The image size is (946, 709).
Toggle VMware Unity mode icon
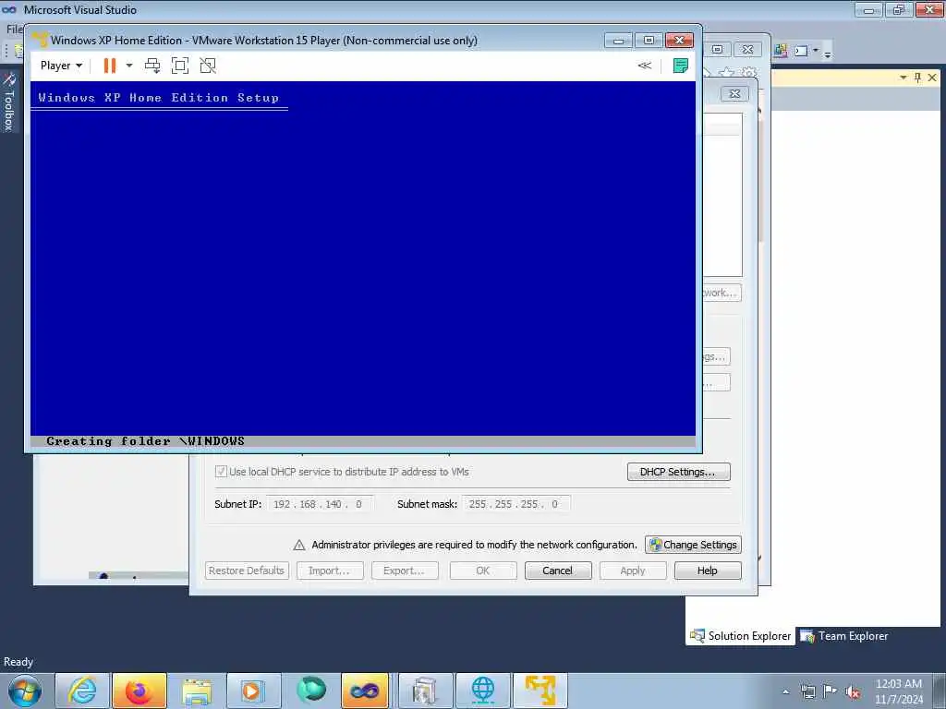point(208,66)
